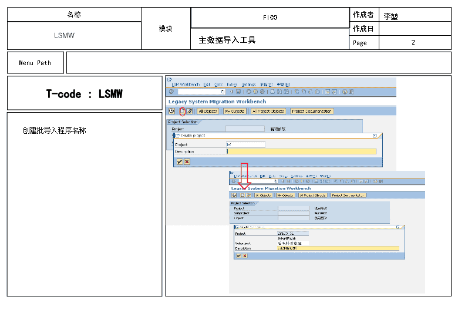Click My Objects button in smaller LSMW window
Image resolution: width=458 pixels, height=317 pixels.
click(x=285, y=195)
